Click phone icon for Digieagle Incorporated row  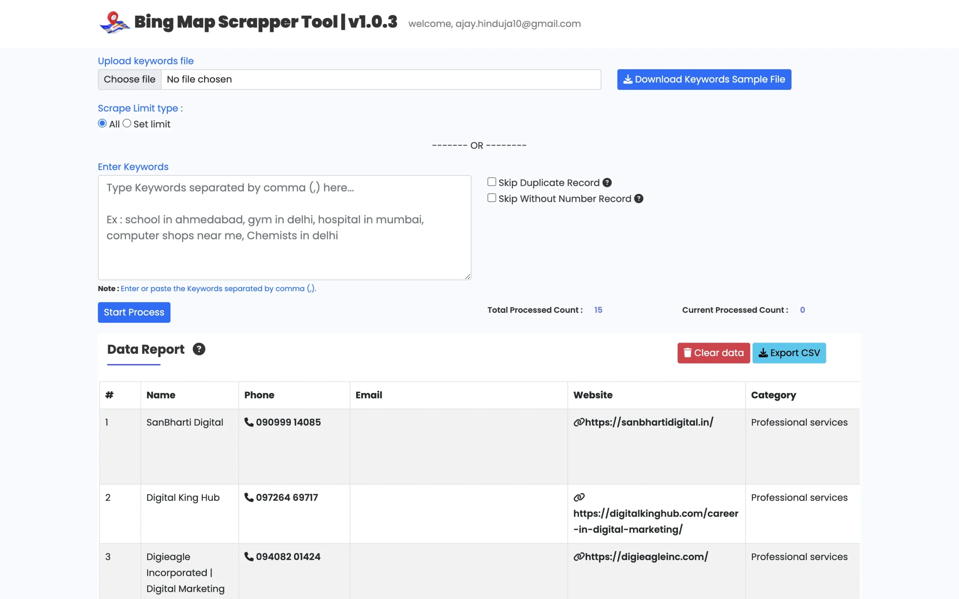coord(249,557)
